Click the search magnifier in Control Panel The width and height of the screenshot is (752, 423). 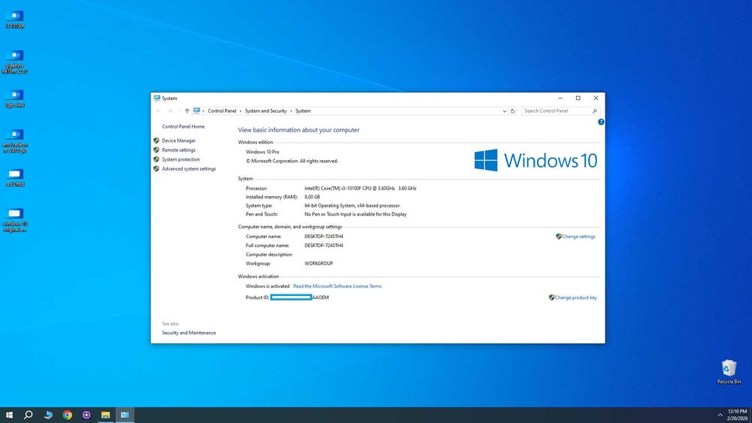click(595, 110)
